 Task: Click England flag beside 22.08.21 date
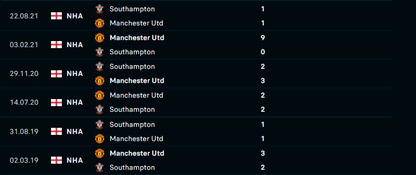56,16
